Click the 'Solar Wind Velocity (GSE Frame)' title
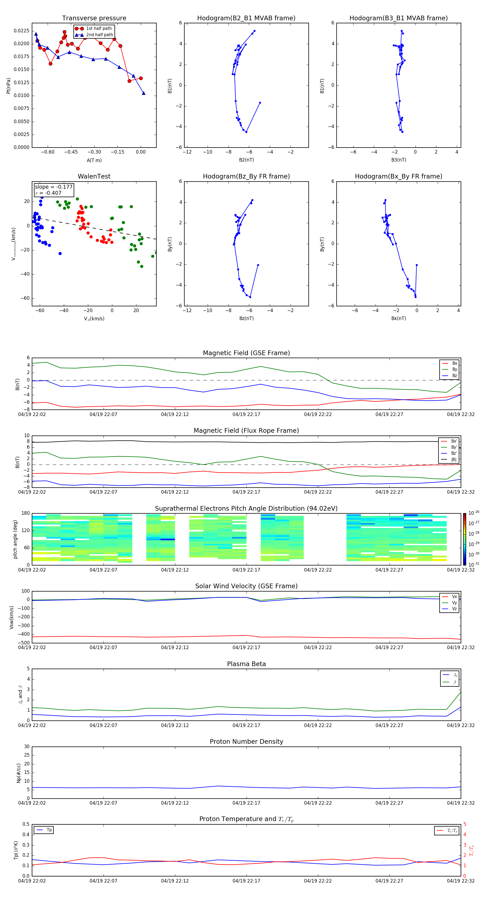Screen dimensions: 493x905 click(x=246, y=586)
